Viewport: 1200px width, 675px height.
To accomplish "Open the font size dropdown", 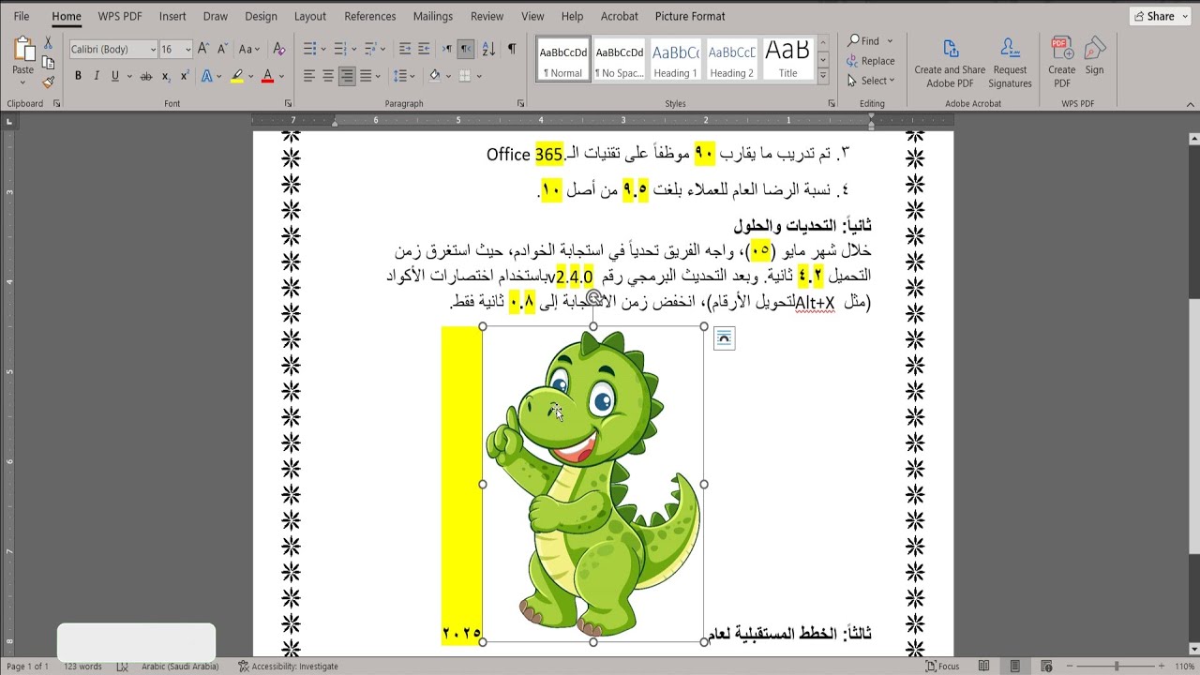I will point(188,49).
